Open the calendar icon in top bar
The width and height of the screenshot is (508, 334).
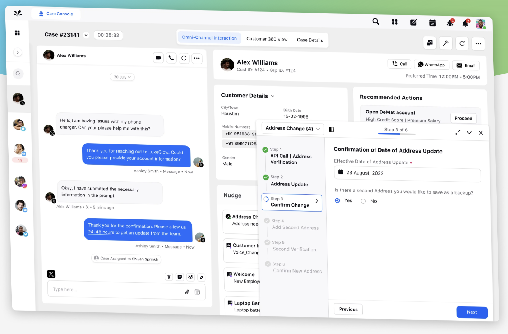(433, 23)
